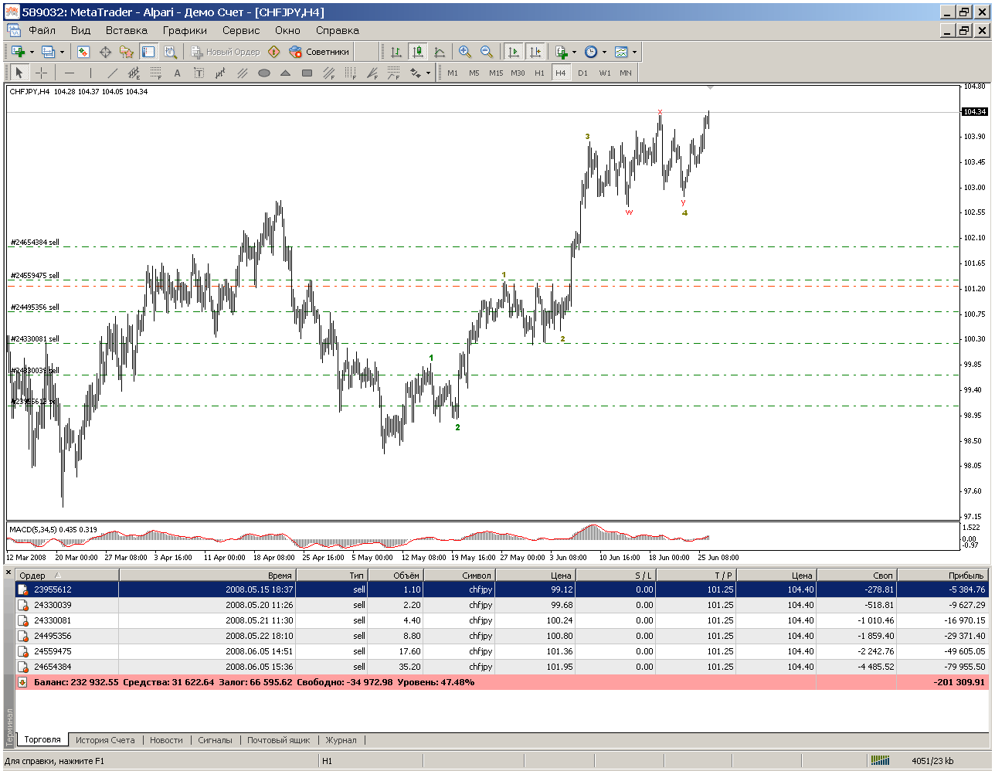Open the Файл menu

point(42,30)
